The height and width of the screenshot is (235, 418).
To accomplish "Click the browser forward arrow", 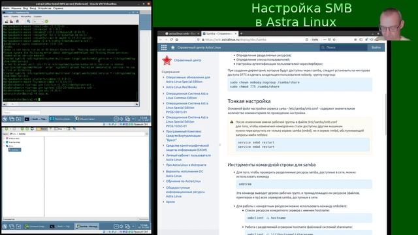I will point(166,40).
